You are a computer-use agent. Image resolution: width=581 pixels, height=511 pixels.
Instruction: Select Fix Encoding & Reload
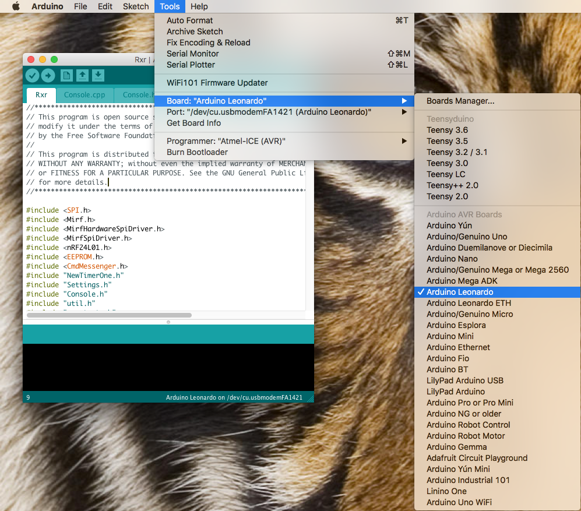(x=284, y=43)
